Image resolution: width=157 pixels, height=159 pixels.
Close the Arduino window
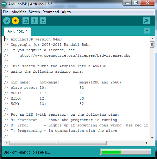[x=148, y=3]
